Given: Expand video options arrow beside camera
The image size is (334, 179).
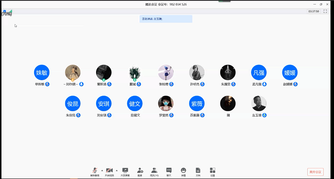Looking at the screenshot, I should (x=116, y=170).
